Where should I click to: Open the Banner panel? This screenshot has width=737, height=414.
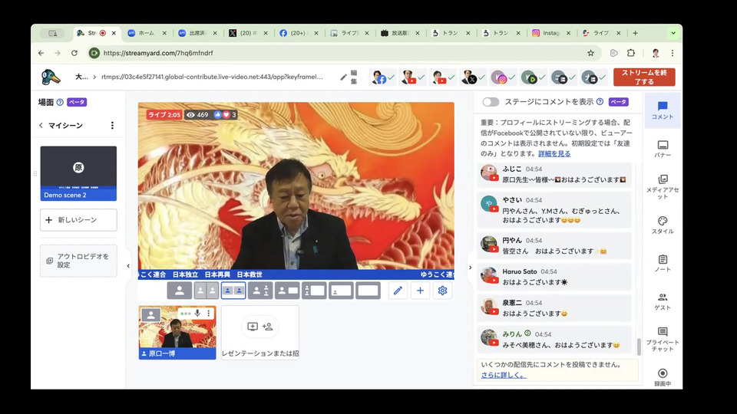click(663, 149)
